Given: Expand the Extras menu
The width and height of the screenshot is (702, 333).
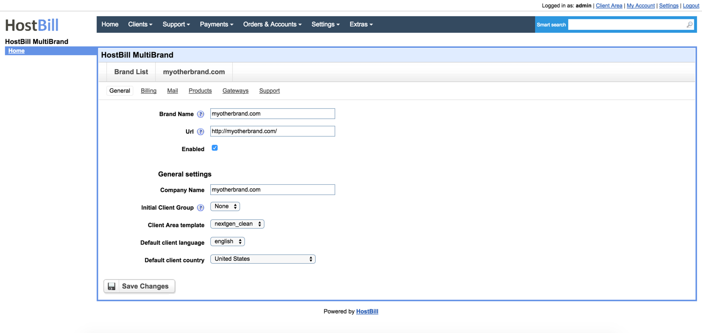Looking at the screenshot, I should (x=361, y=24).
